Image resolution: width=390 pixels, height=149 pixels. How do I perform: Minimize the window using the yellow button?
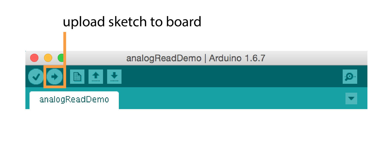point(48,58)
